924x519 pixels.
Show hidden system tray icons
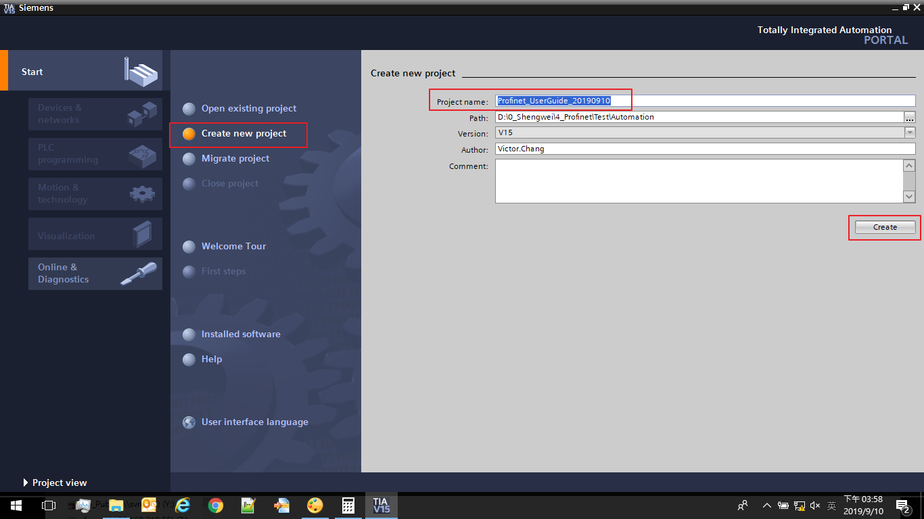pyautogui.click(x=766, y=505)
